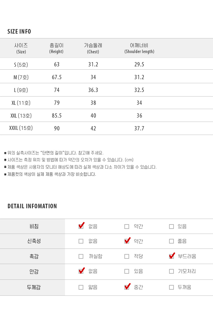Viewport: 213px width, 320px height.
Task: Click the checked 약간 box for 신축성
Action: pos(127,241)
